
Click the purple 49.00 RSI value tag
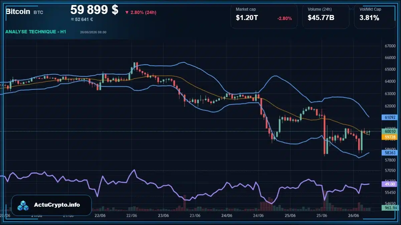390,184
